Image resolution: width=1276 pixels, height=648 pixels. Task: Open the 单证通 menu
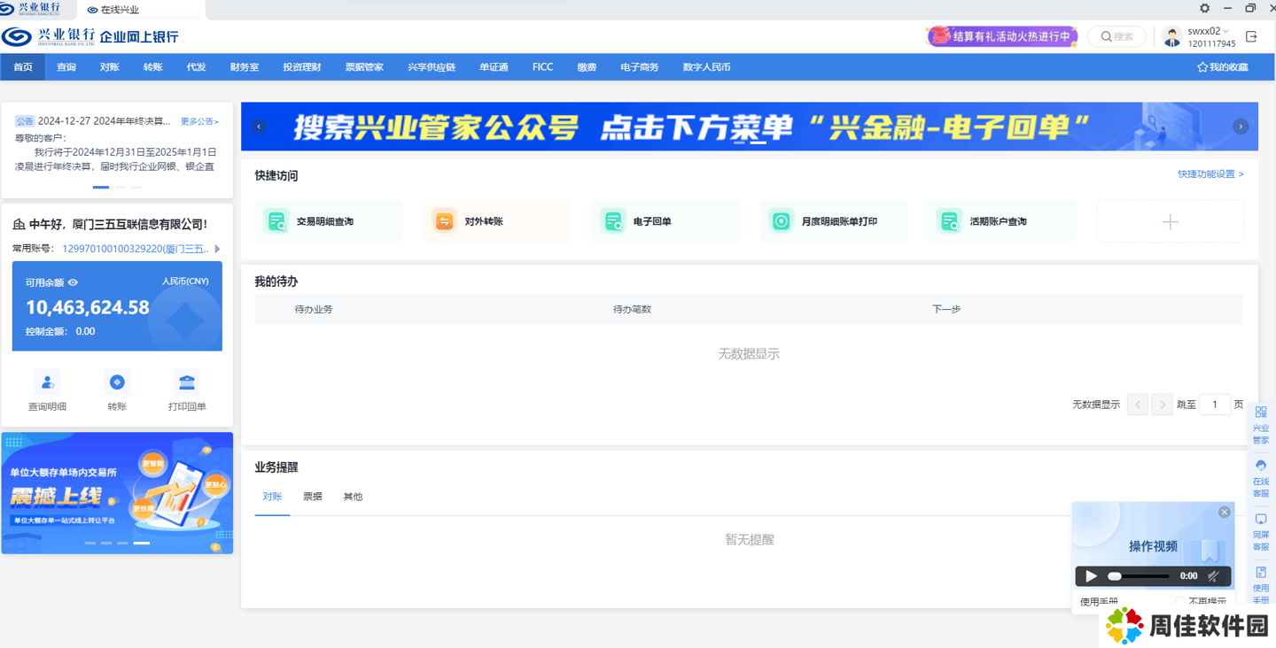(494, 67)
